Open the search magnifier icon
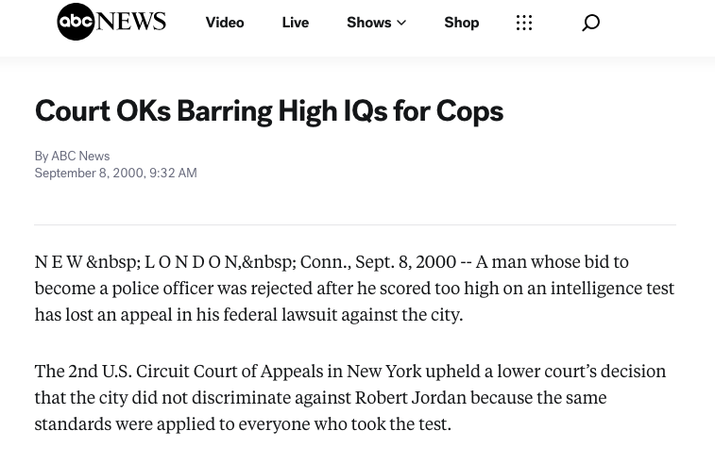 tap(590, 23)
